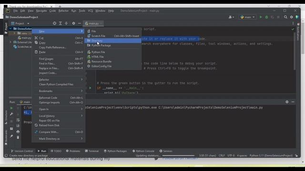Click Expand All icon in Project panel
The image size is (305, 171).
click(61, 23)
